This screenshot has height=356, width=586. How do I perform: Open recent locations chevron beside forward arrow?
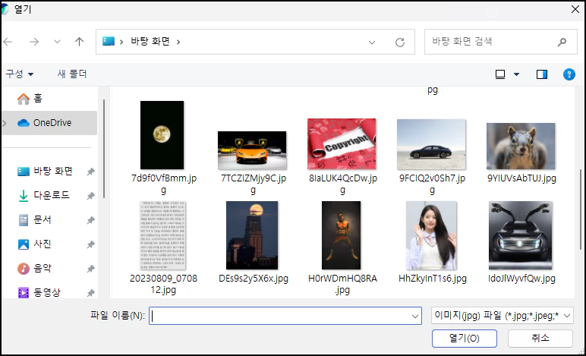click(57, 42)
